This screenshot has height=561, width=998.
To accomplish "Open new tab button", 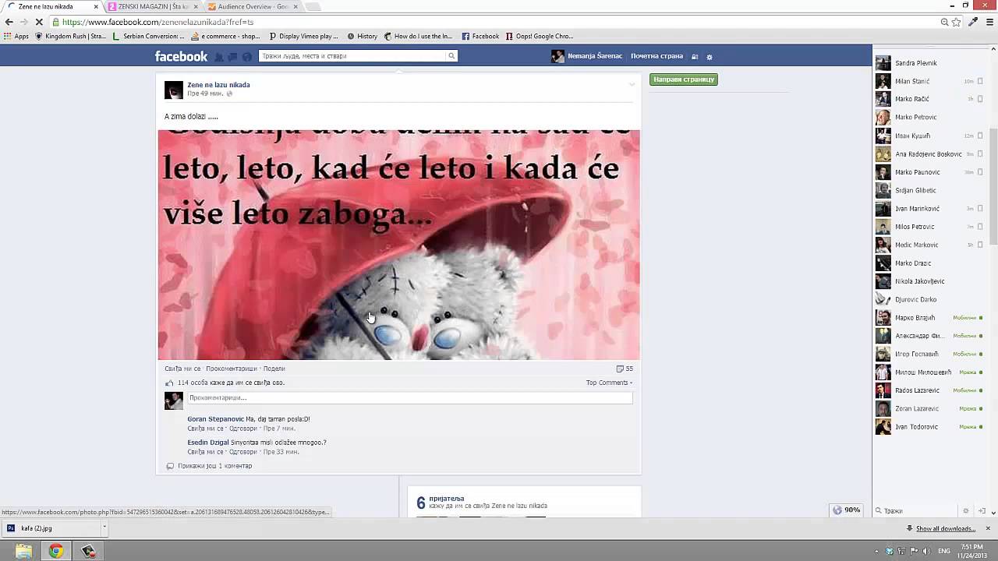I will (x=313, y=6).
